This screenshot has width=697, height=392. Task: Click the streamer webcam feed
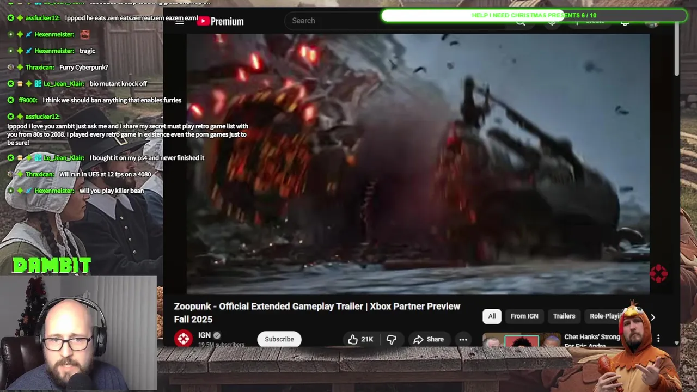tap(78, 333)
